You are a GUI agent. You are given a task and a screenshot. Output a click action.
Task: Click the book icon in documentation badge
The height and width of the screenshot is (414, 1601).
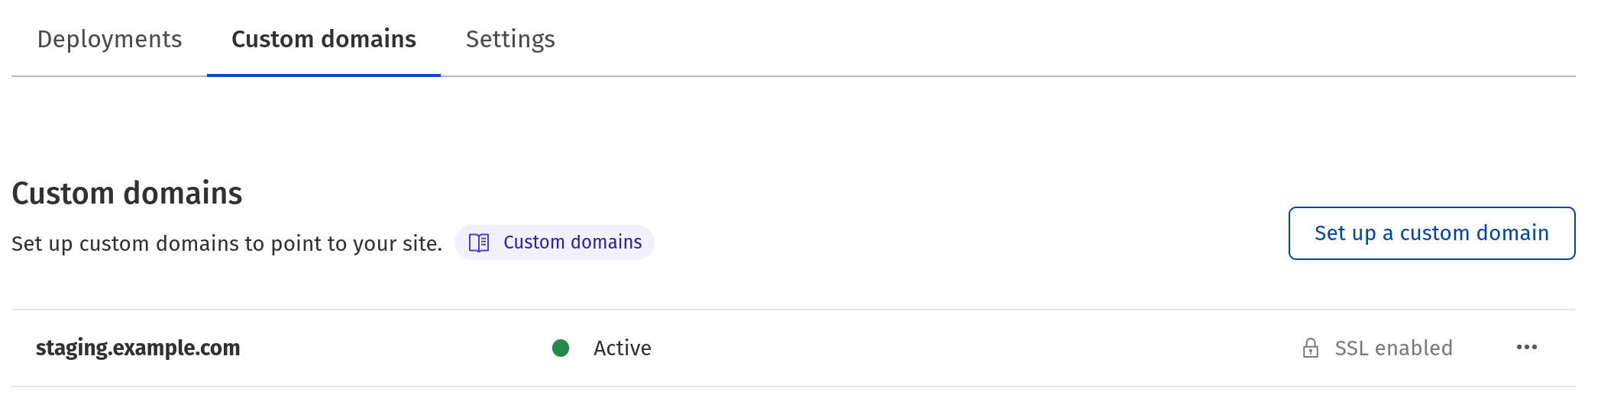479,242
